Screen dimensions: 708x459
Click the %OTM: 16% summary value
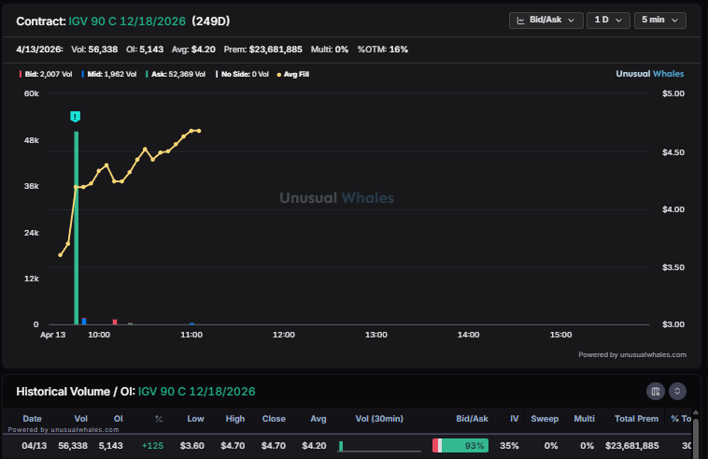coord(383,50)
